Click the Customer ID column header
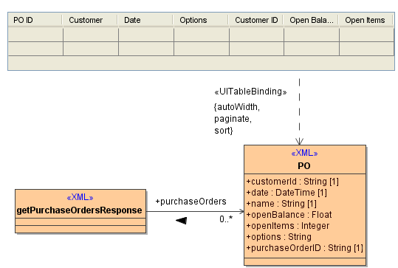 tap(256, 20)
